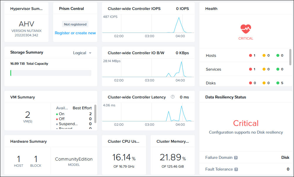
Task: Click the VM Summary title
Action: click(23, 97)
